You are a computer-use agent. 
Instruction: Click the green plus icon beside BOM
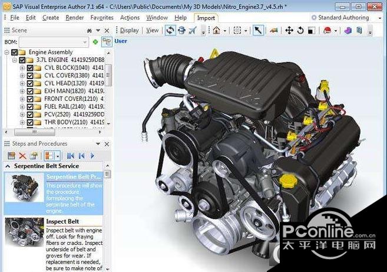point(95,42)
